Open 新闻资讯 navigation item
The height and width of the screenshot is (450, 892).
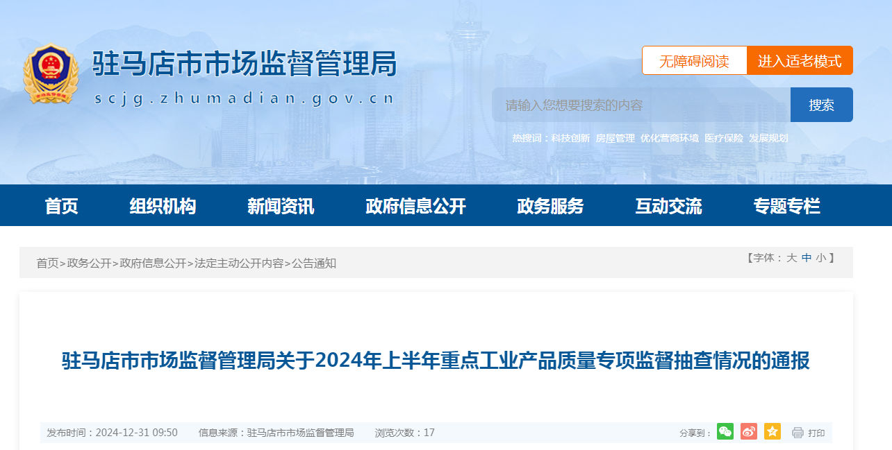[281, 206]
